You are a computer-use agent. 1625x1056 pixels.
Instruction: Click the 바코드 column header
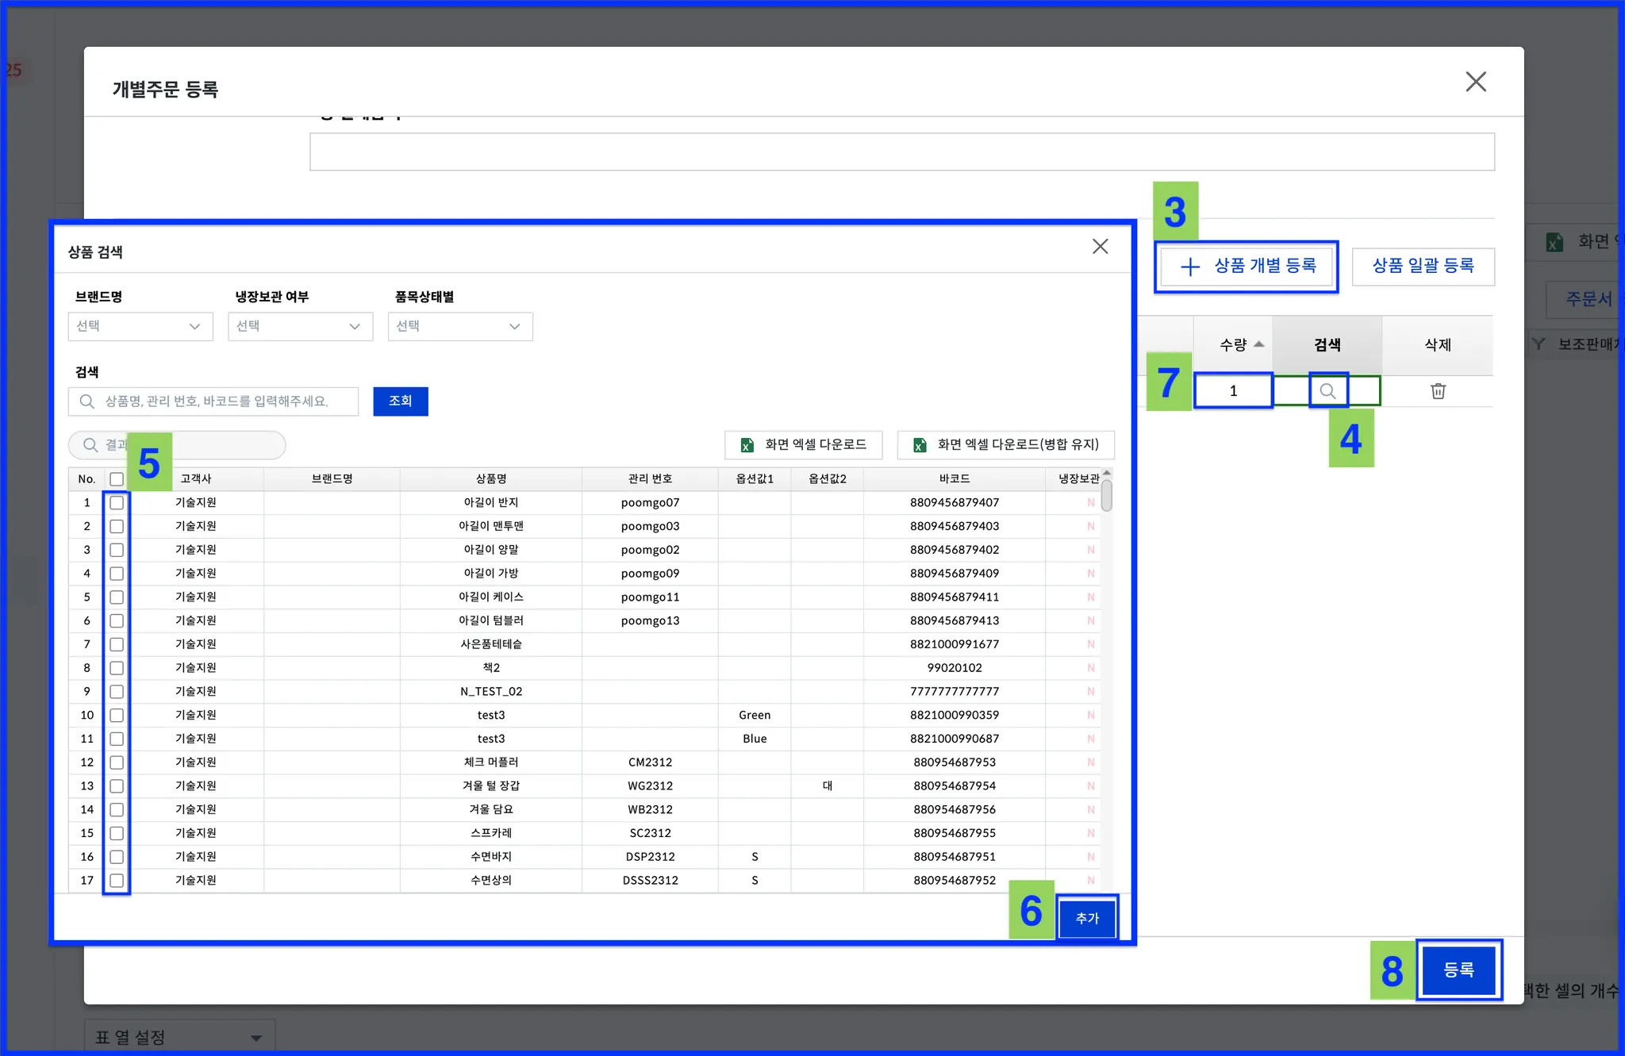954,479
